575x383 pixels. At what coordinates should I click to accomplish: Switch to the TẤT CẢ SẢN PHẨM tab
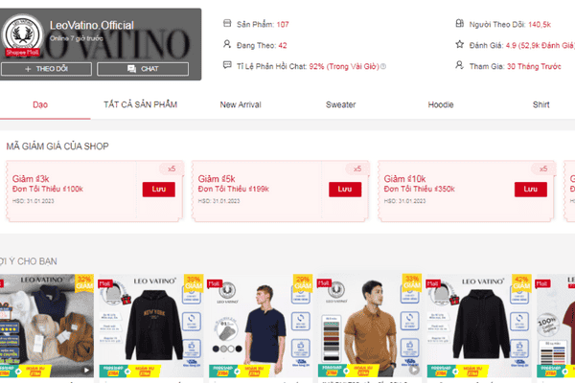pyautogui.click(x=141, y=104)
